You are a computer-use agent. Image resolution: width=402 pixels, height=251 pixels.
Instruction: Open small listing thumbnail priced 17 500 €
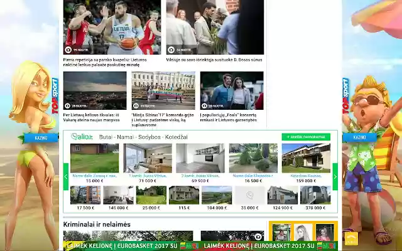85,195
